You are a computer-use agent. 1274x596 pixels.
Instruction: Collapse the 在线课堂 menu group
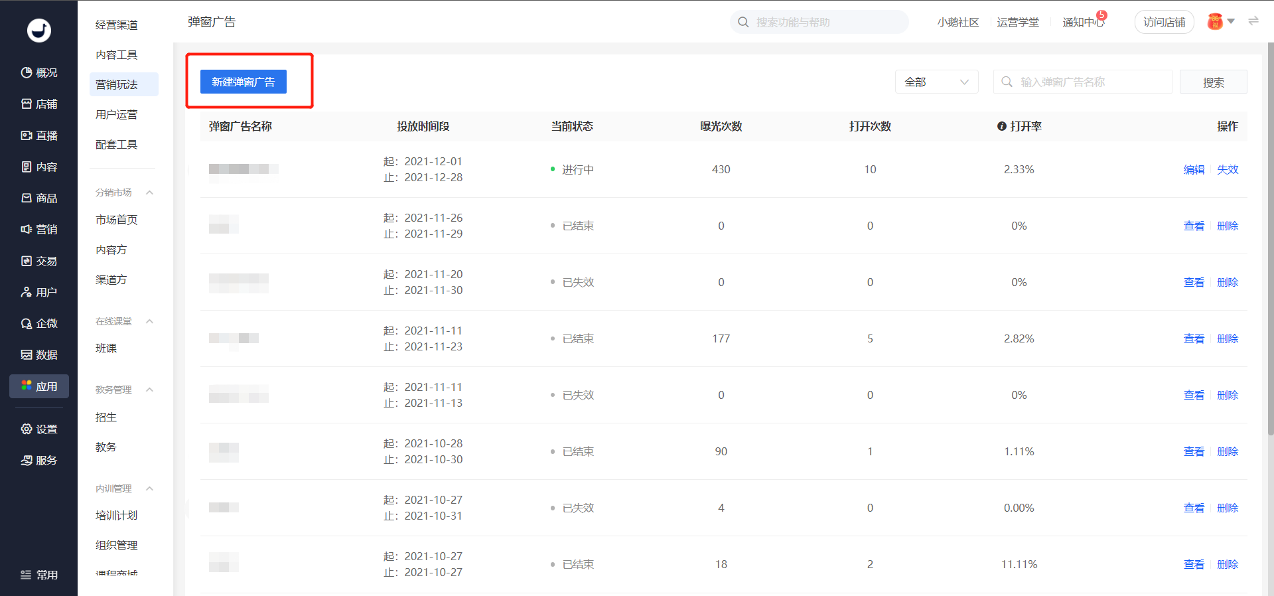click(150, 321)
